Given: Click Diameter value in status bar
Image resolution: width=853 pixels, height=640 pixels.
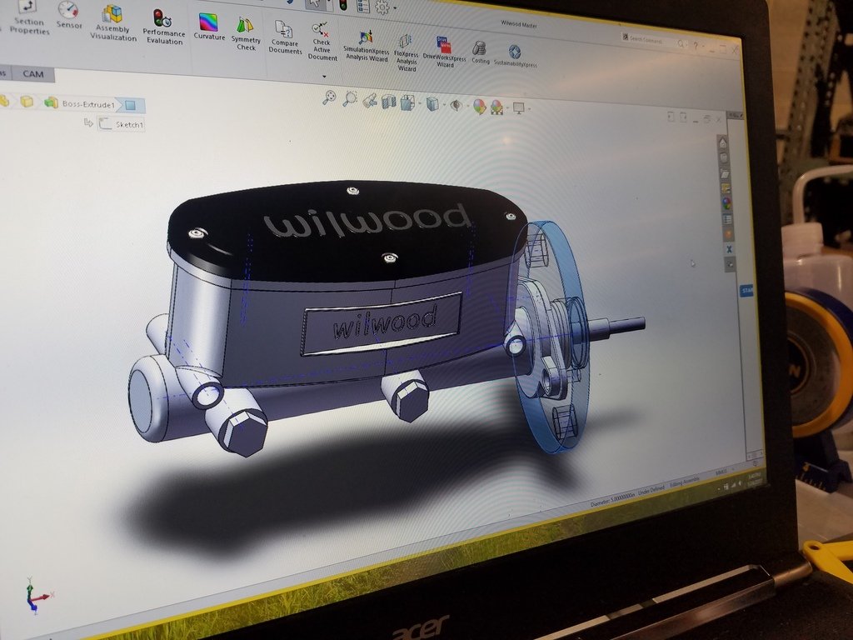Looking at the screenshot, I should point(612,500).
